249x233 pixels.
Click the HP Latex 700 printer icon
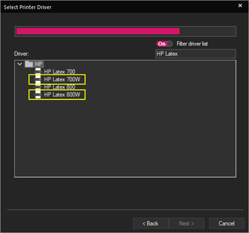coord(38,72)
